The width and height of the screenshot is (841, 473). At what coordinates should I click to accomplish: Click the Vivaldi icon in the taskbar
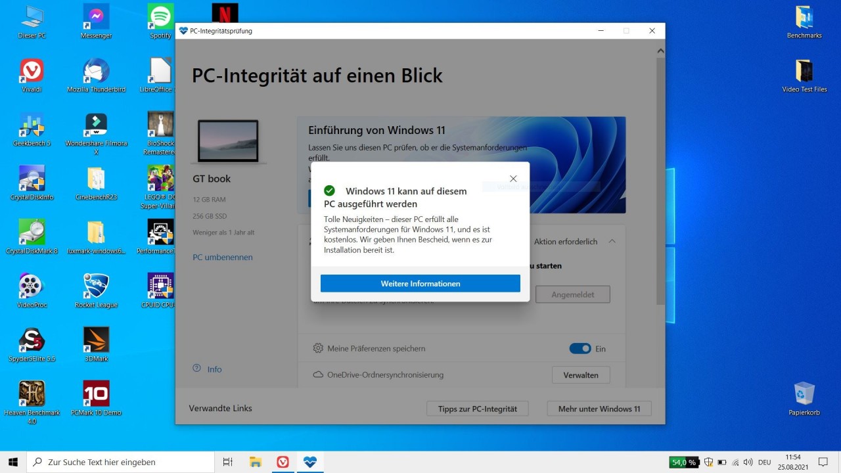click(283, 462)
